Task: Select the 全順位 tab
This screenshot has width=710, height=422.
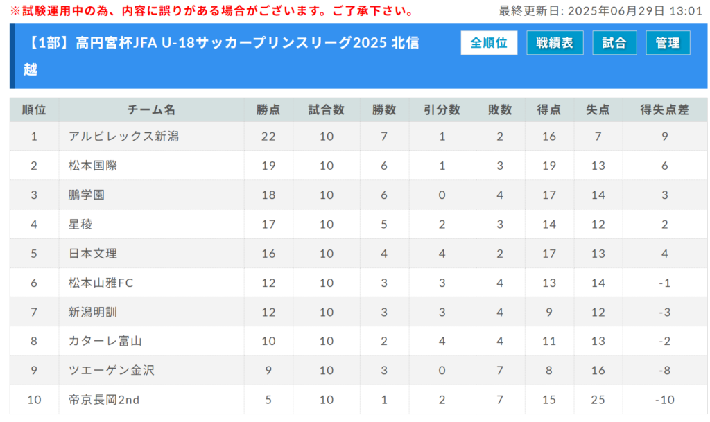Action: tap(489, 43)
